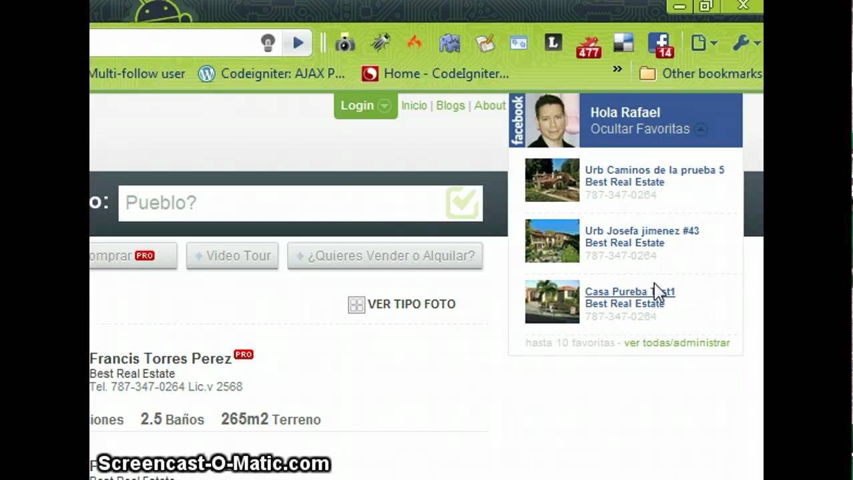853x480 pixels.
Task: Collapse favorites with Ocultar Favoritas
Action: pyautogui.click(x=647, y=129)
